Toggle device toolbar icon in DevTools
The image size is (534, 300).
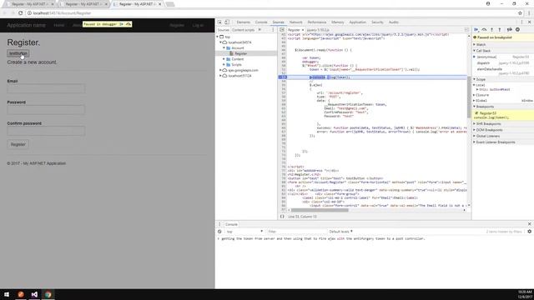pos(227,22)
